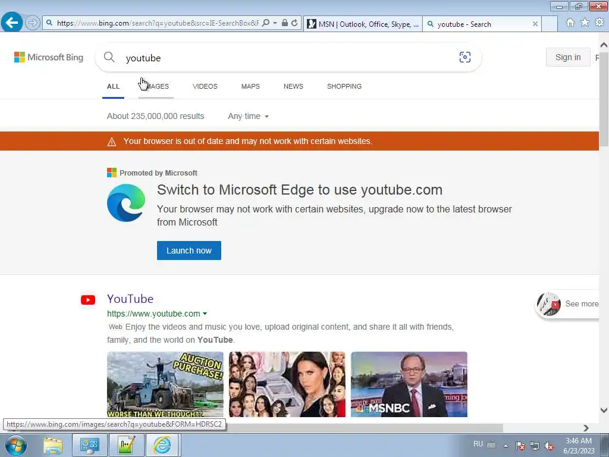Click the security lock icon in address bar

coord(285,23)
